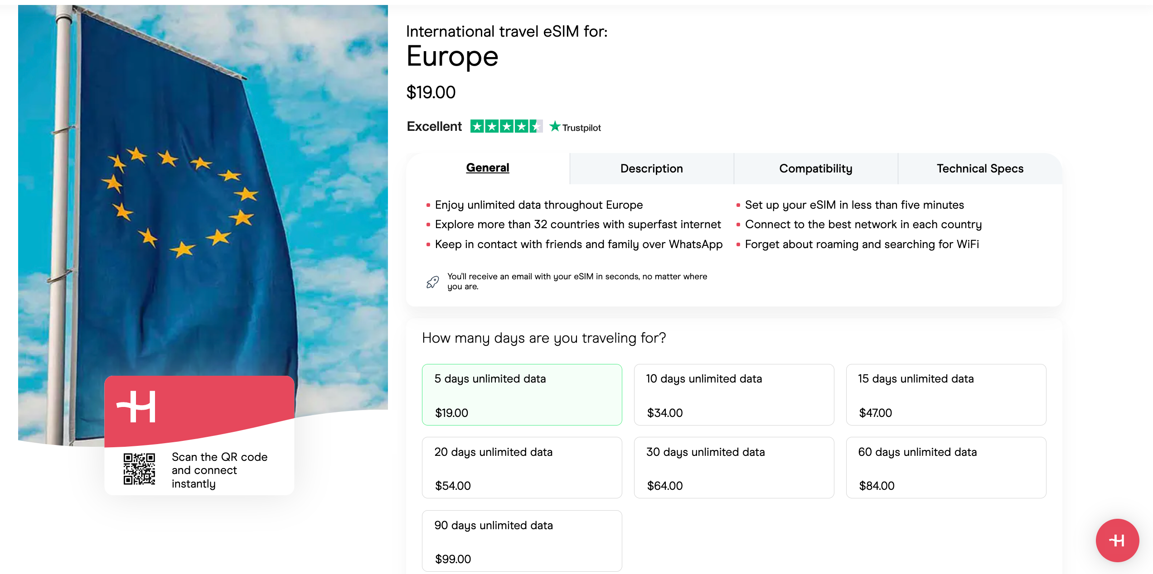Click the white Holafly logo on red card
The height and width of the screenshot is (574, 1153).
tap(136, 407)
